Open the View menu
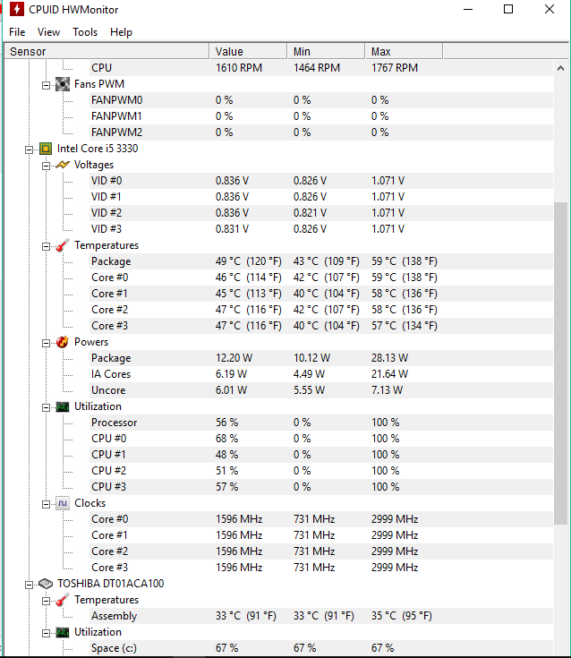 [48, 32]
